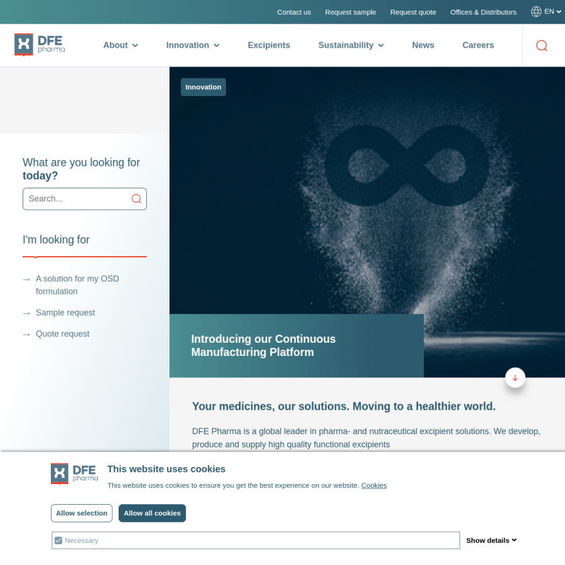Viewport: 565px width, 565px height.
Task: Open the Cookies policy link
Action: [374, 485]
